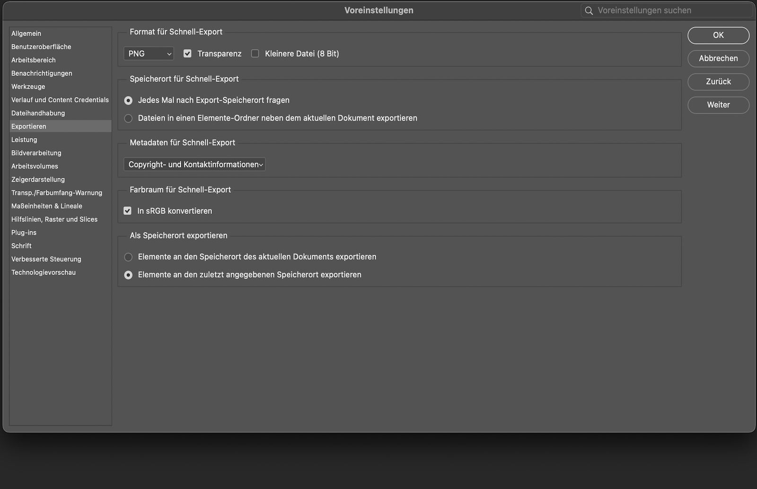Disable the 'Transparenz' checkbox
Screen dimensions: 757x489
point(187,53)
